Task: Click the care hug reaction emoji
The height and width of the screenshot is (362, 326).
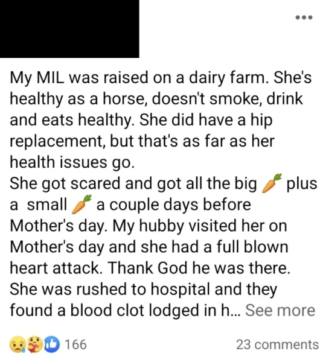Action: point(34,345)
